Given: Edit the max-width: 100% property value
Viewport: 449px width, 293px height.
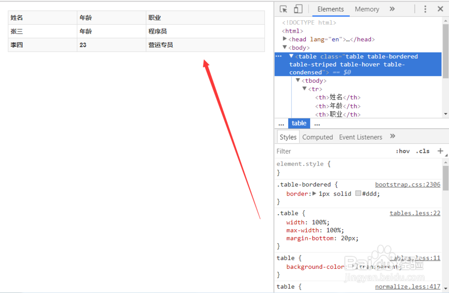Looking at the screenshot, I should click(x=334, y=230).
